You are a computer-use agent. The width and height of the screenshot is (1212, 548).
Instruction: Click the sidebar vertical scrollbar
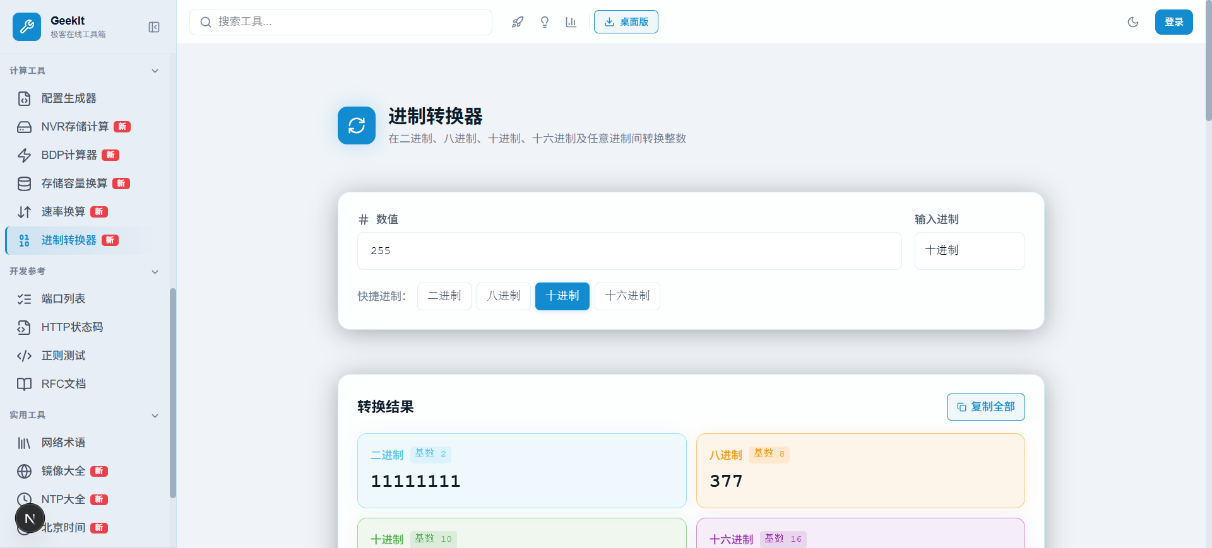172,394
